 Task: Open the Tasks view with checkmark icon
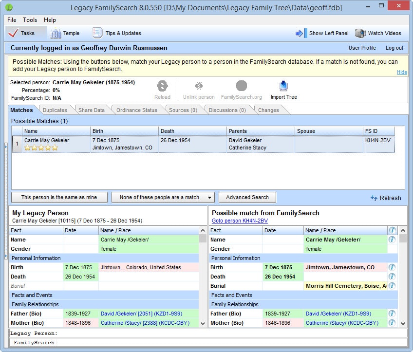pyautogui.click(x=13, y=33)
